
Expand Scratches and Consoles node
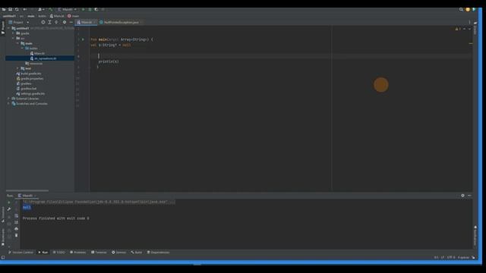tap(8, 104)
